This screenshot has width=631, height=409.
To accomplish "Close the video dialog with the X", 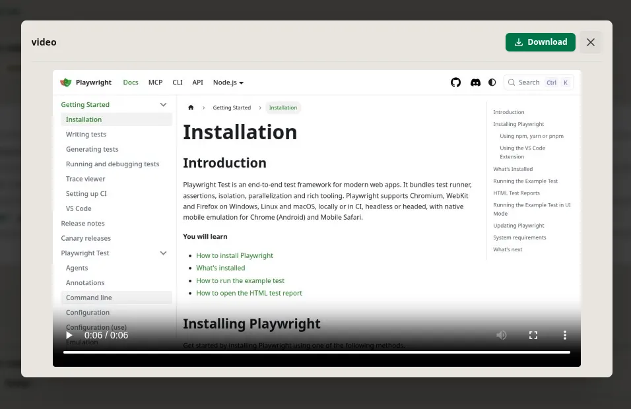I will 590,42.
